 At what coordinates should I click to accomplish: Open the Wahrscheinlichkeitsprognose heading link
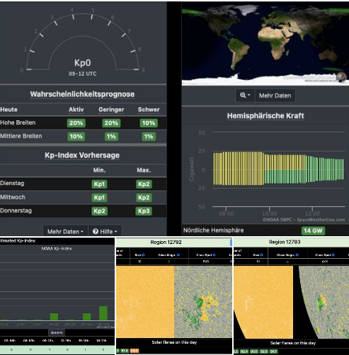tap(82, 94)
